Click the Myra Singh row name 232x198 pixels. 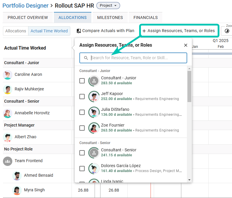coord(34,190)
